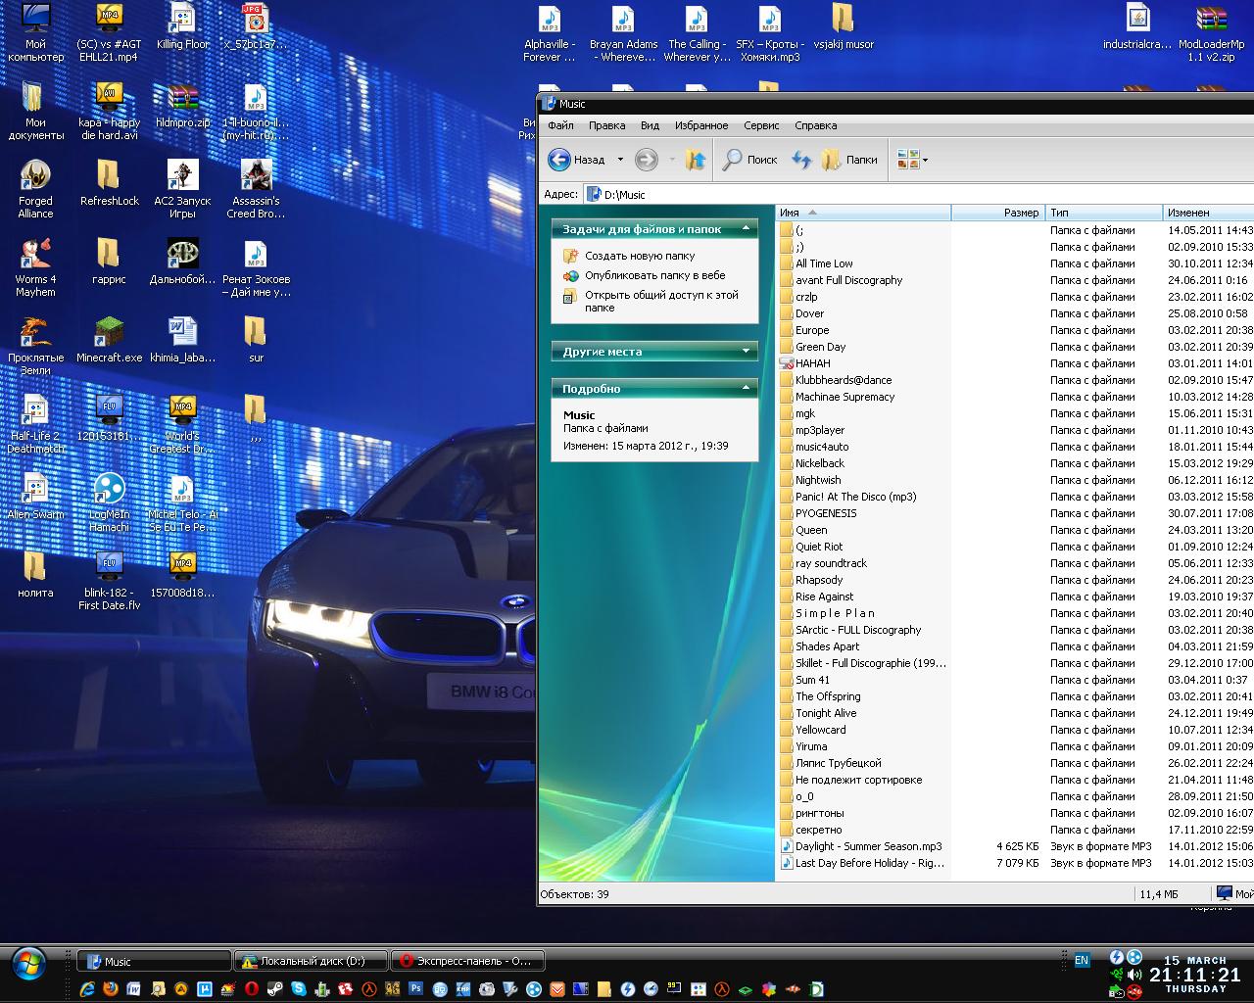The width and height of the screenshot is (1254, 1003).
Task: Select the Killing Floor desktop shortcut
Action: [182, 27]
